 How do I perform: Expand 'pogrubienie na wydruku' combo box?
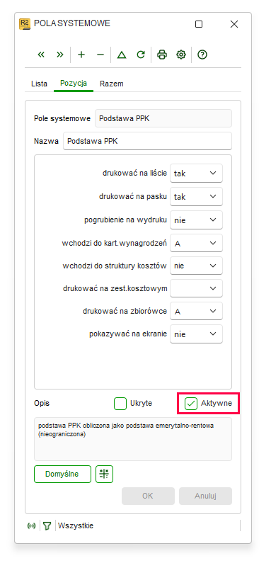[x=196, y=220]
